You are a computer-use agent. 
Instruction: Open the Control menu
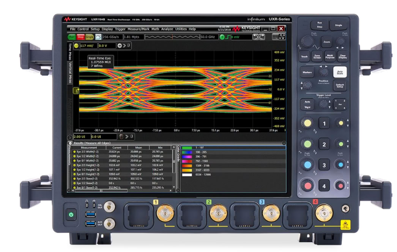(x=83, y=29)
